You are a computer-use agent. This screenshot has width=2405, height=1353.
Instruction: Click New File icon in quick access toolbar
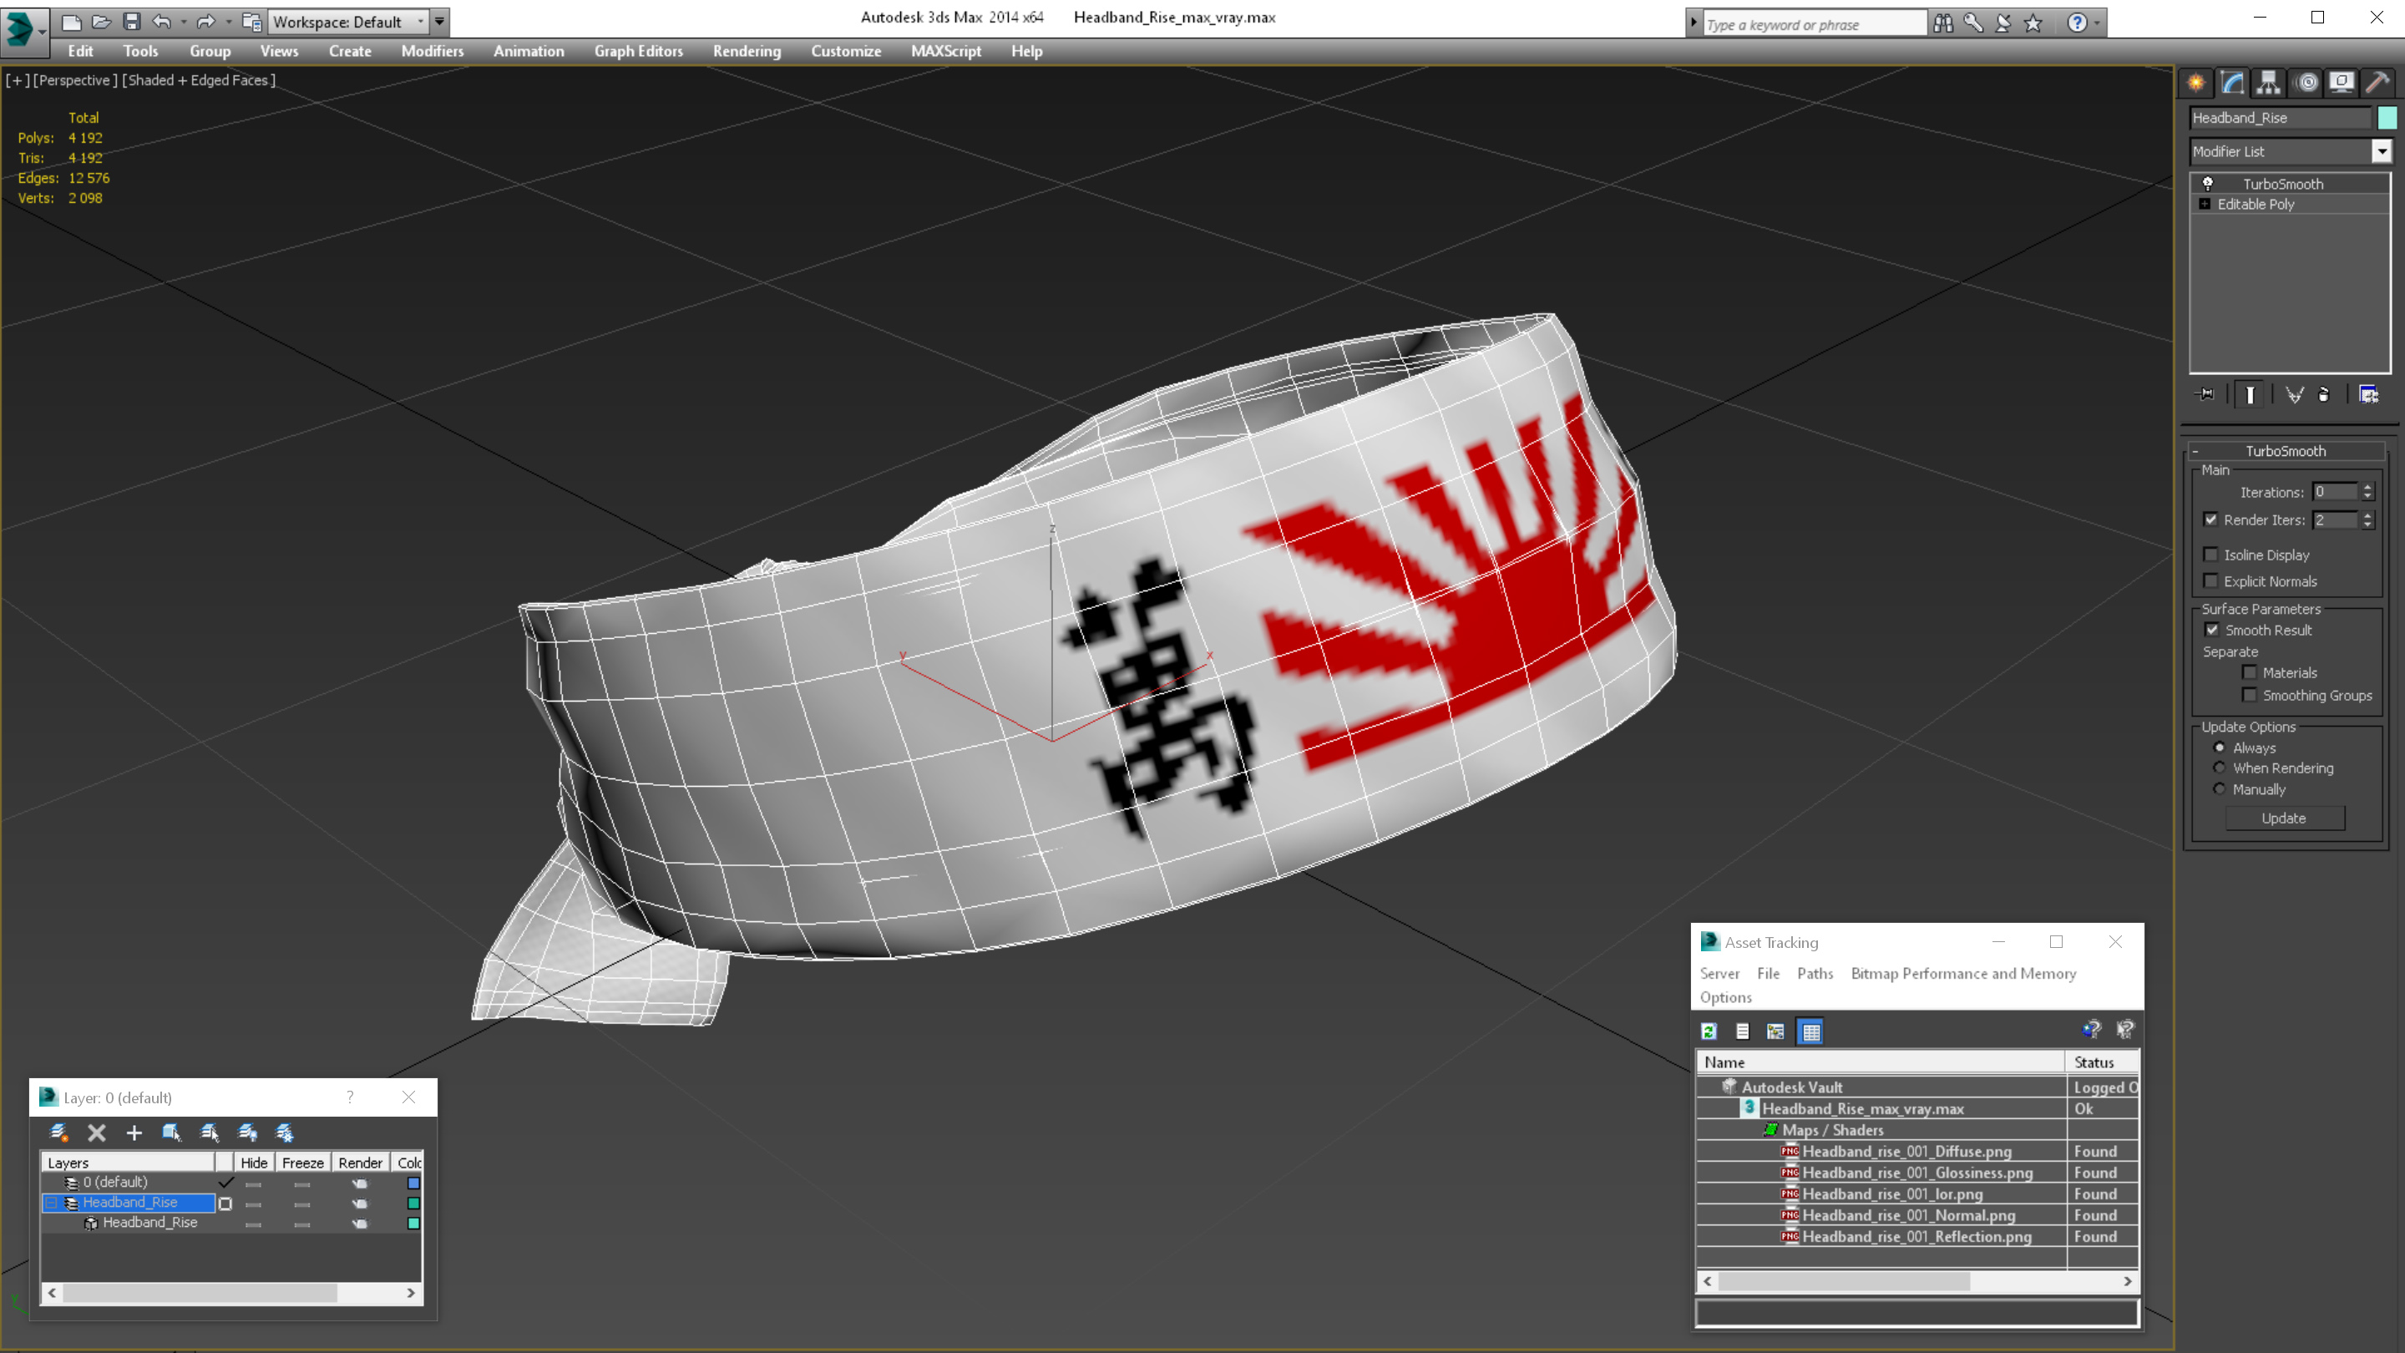[71, 22]
